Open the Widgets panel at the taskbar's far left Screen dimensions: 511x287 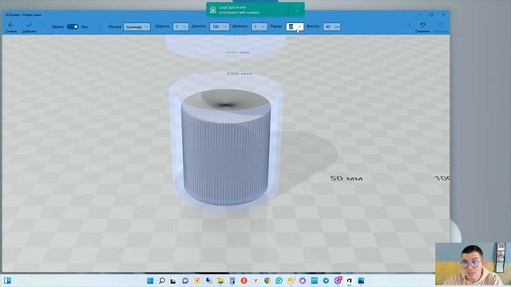[7, 281]
